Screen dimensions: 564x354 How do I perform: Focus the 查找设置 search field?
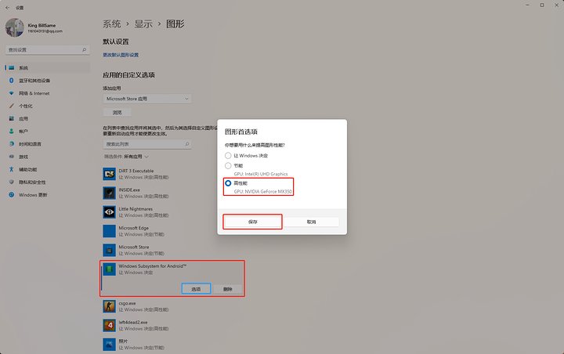[48, 49]
